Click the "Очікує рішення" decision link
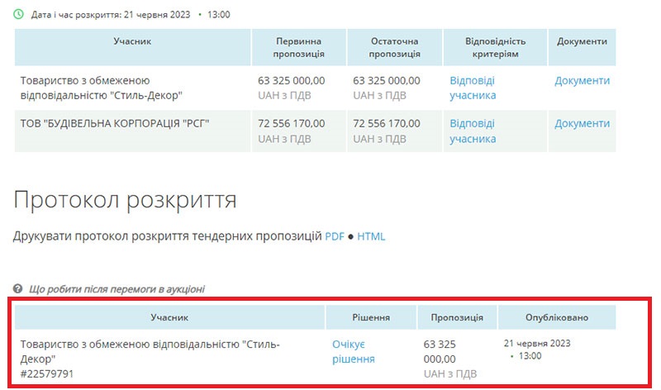 click(x=353, y=351)
